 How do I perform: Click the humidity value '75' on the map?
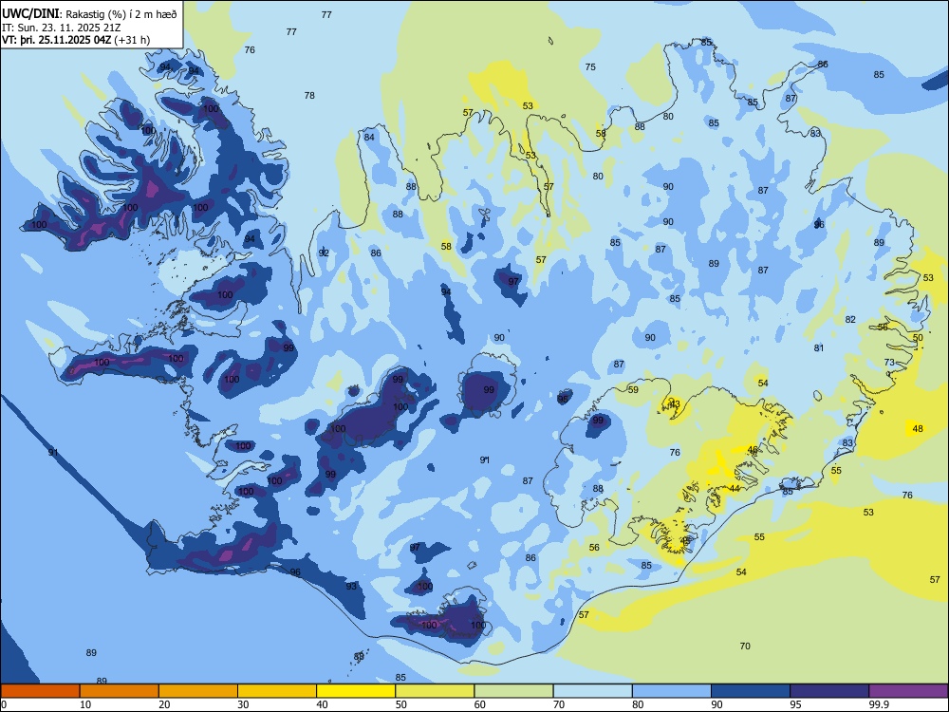tap(590, 67)
